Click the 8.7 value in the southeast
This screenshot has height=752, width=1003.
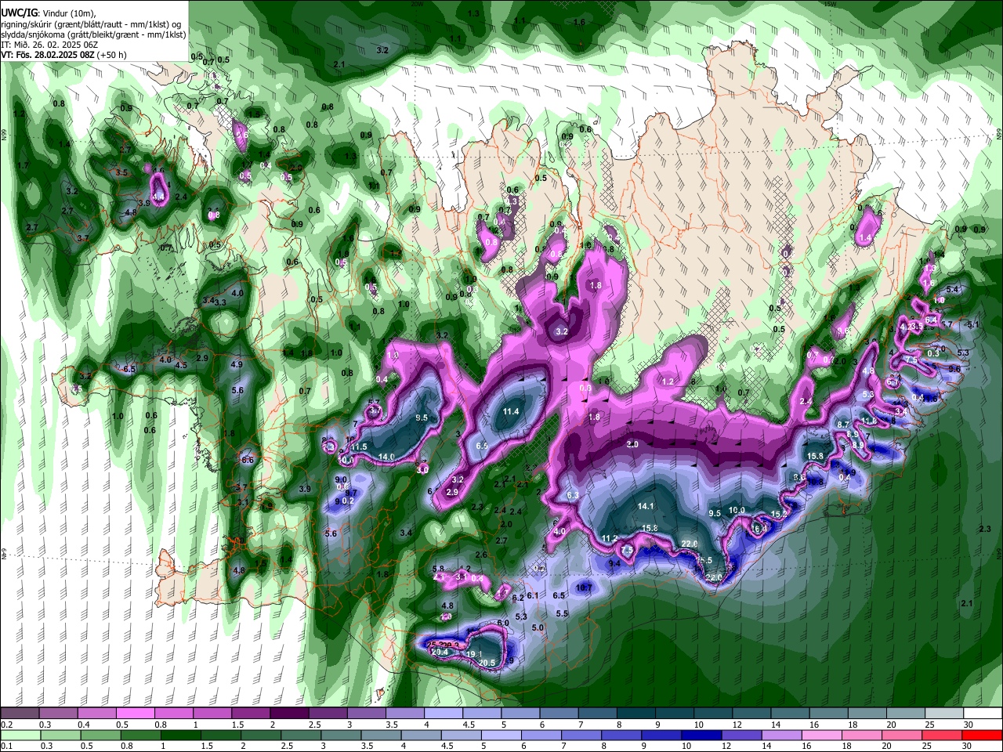(843, 424)
